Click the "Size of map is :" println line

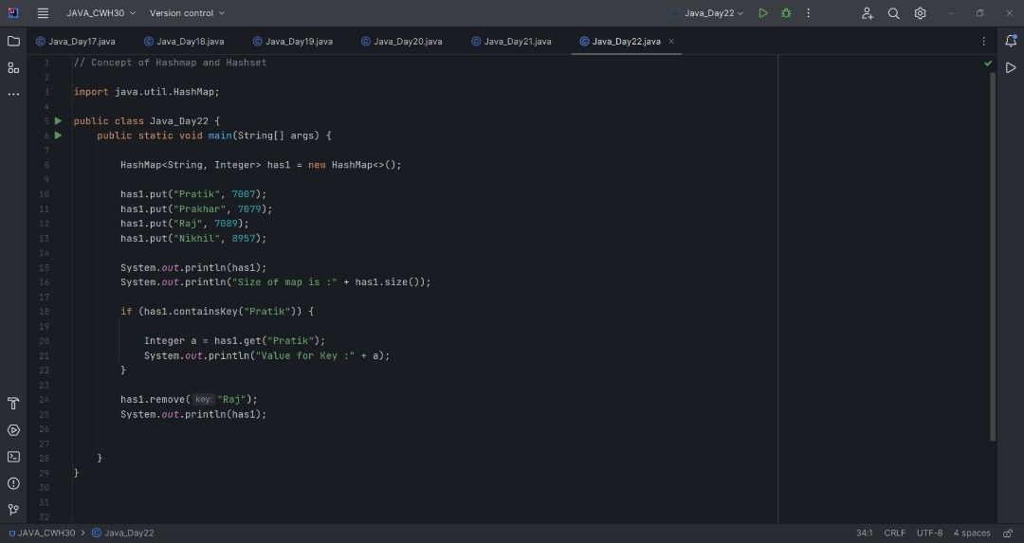(x=276, y=282)
